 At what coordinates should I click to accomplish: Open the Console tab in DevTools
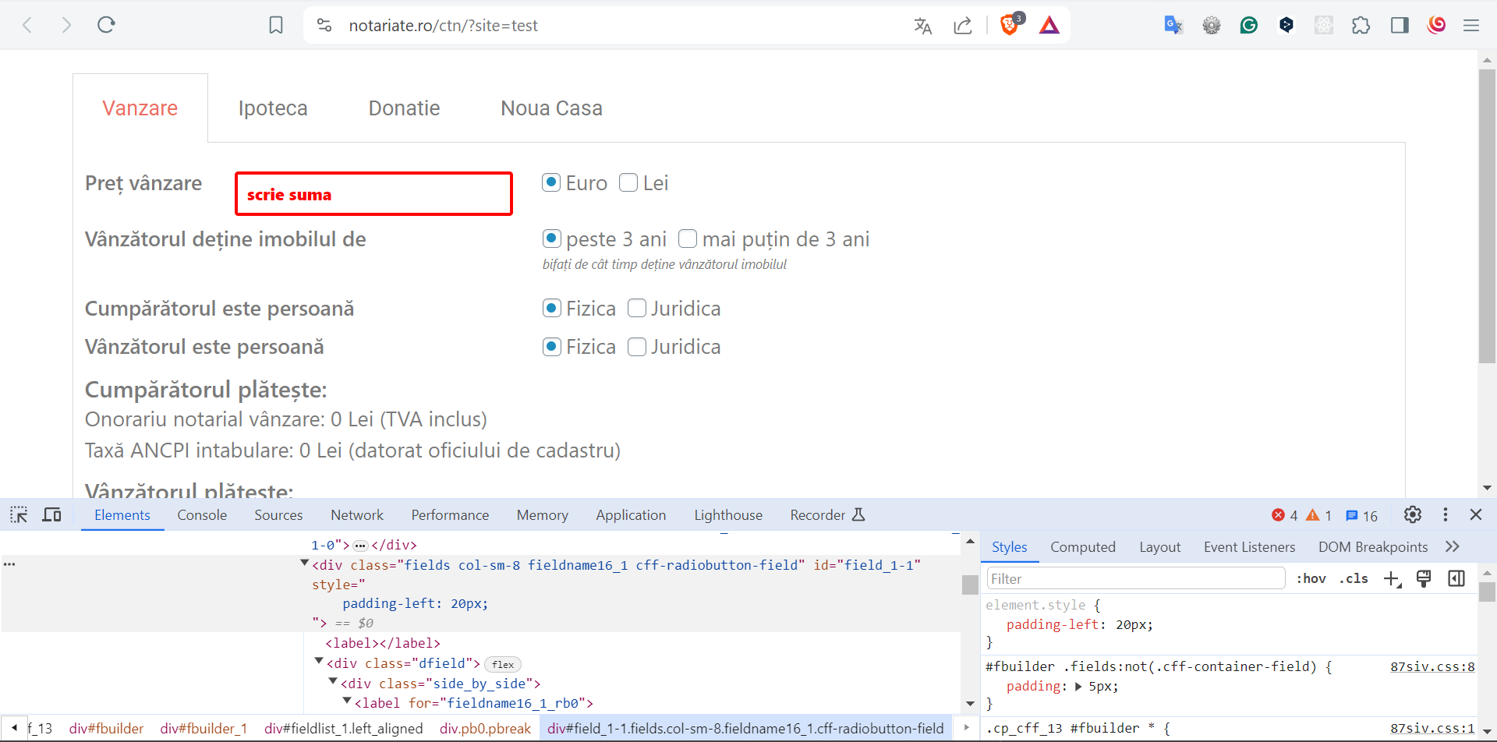202,515
